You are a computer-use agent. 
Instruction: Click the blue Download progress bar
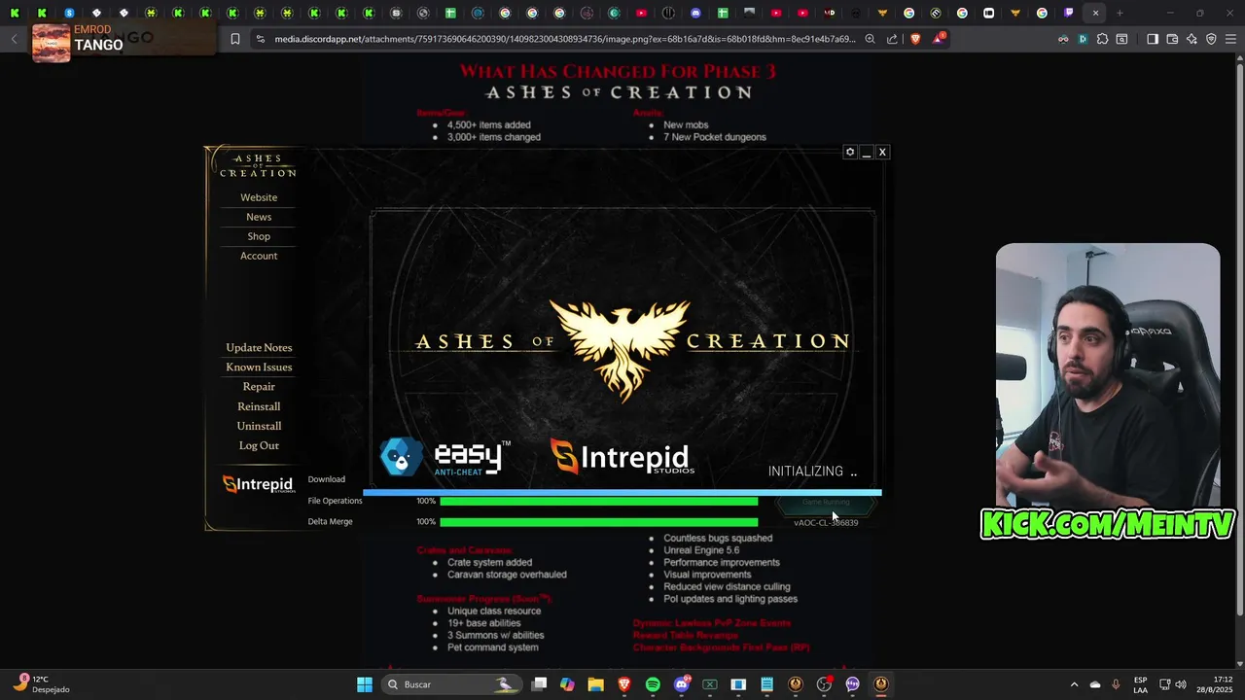click(622, 493)
